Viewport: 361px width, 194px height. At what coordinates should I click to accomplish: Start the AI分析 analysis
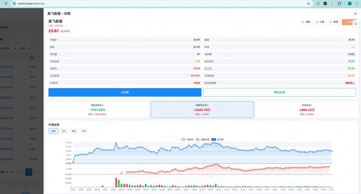pyautogui.click(x=125, y=92)
